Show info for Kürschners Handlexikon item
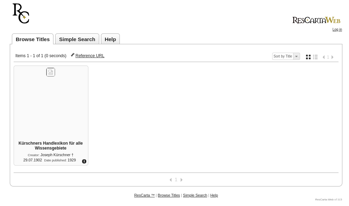This screenshot has height=206, width=349. pos(84,161)
